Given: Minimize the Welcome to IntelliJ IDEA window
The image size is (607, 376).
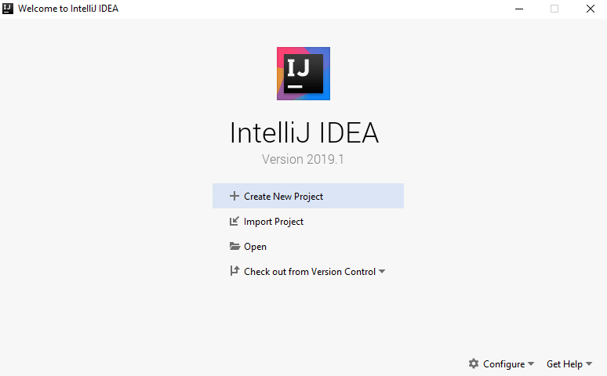Looking at the screenshot, I should coord(518,9).
